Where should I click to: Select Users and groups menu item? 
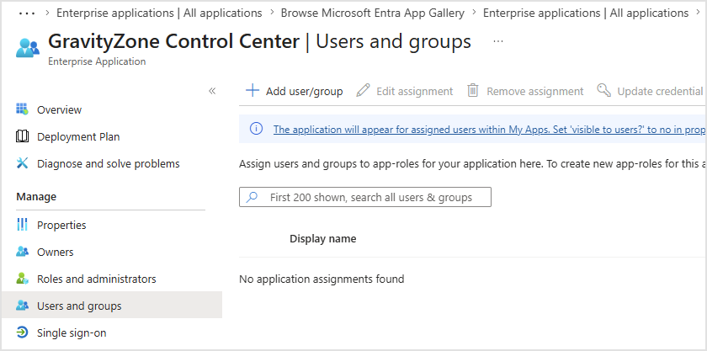click(112, 306)
